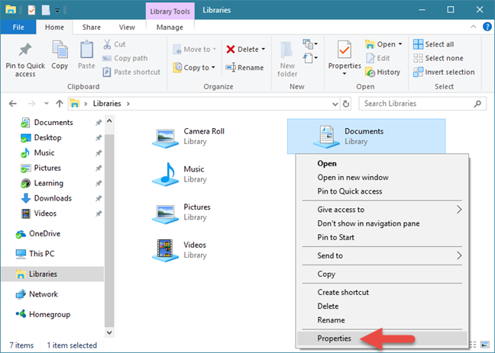Go up one level arrow

[60, 104]
